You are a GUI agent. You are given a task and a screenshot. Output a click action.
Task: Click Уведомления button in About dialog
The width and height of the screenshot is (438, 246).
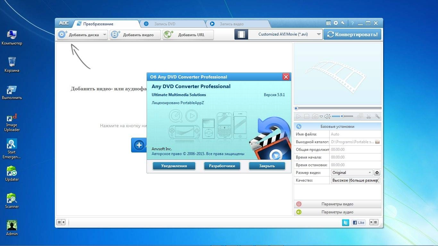[x=174, y=166]
